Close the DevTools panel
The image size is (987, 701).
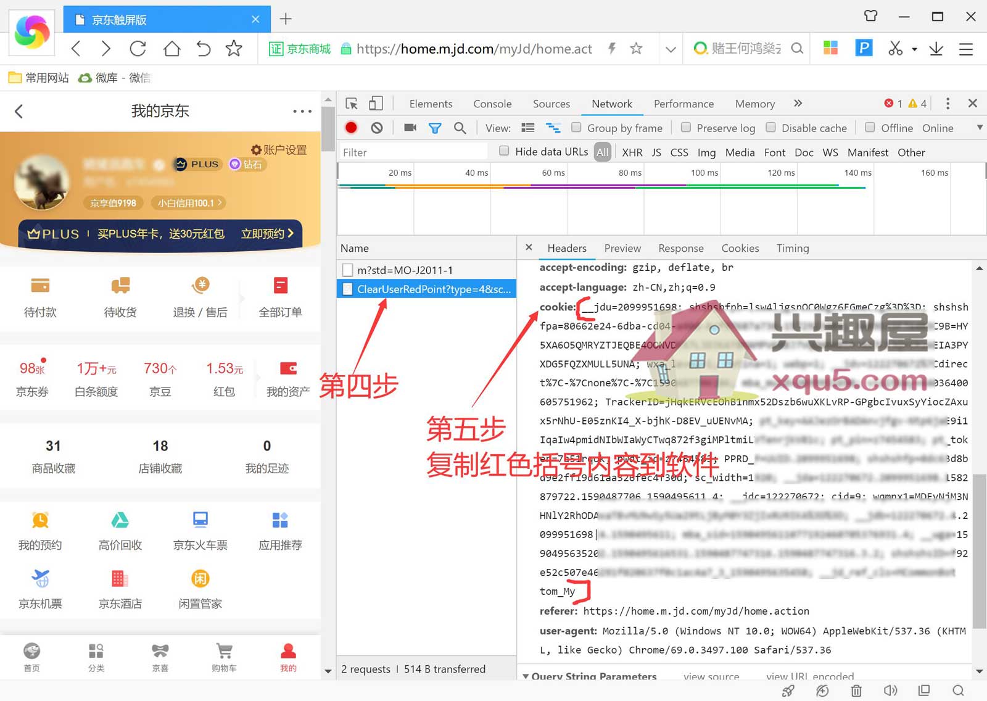point(973,104)
